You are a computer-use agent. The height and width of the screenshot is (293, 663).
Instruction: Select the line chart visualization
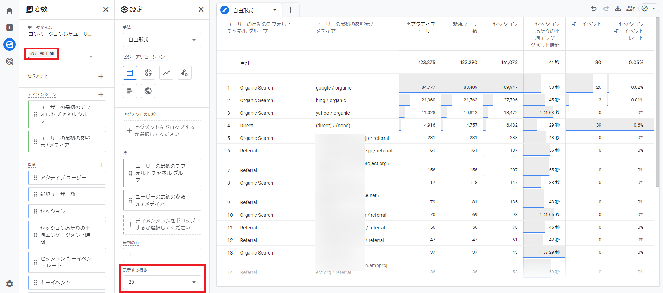[x=166, y=73]
